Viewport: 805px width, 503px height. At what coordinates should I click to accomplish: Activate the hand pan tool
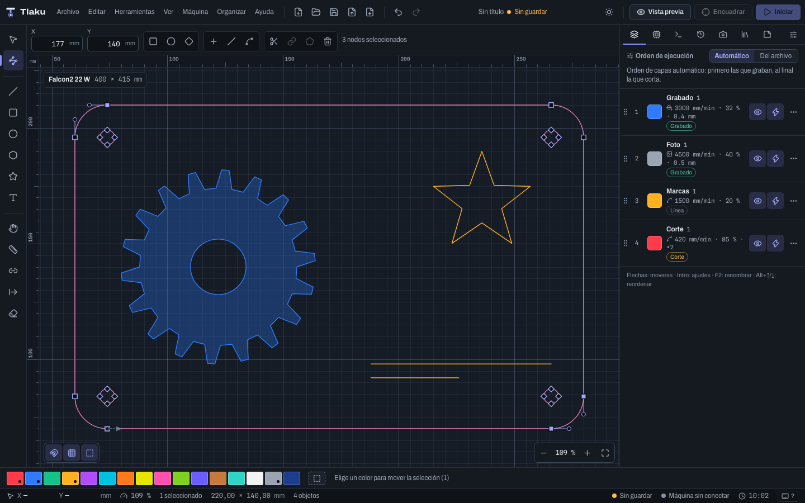click(x=13, y=228)
